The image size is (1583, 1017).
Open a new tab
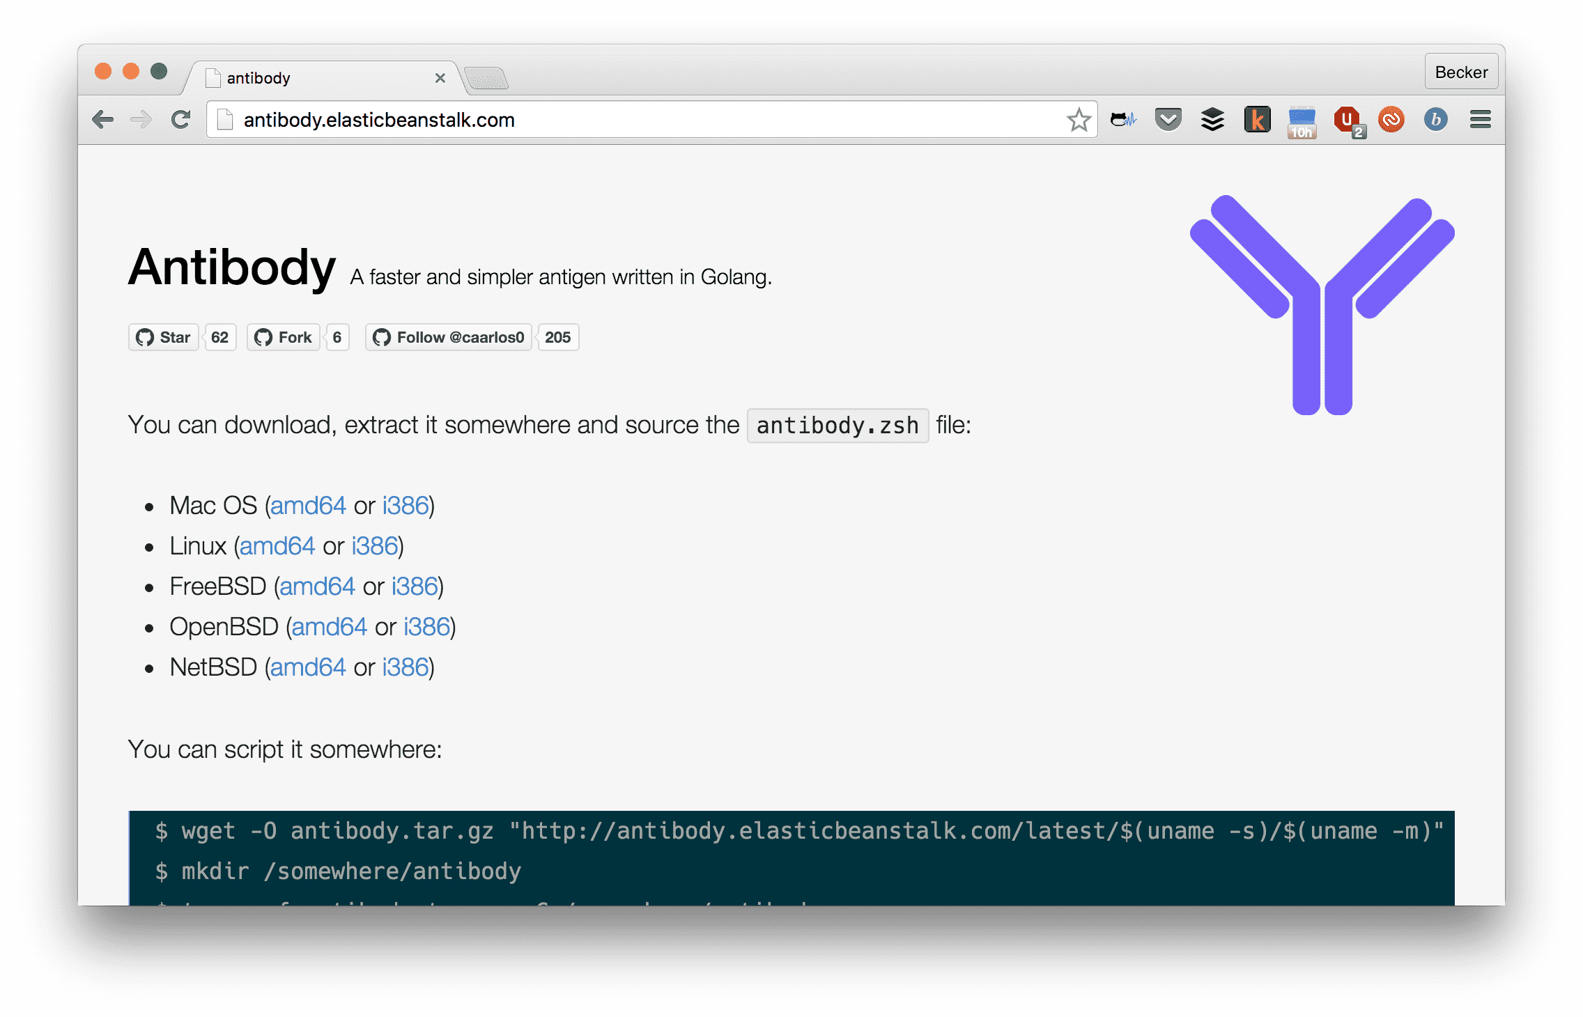[486, 79]
